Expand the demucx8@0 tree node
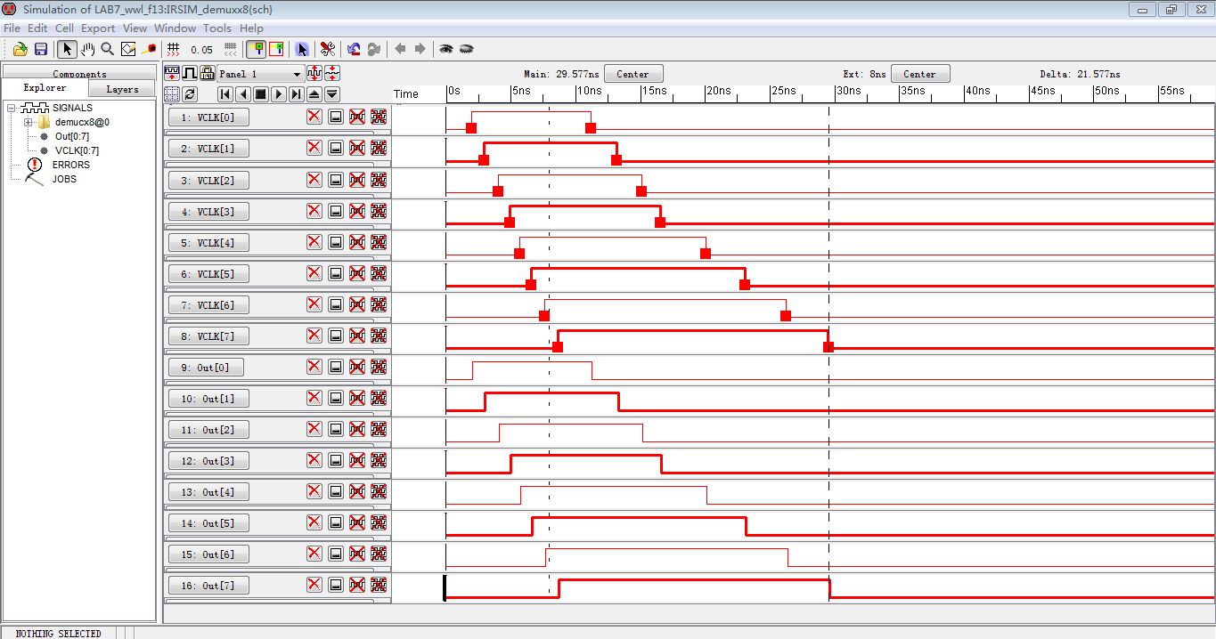The image size is (1216, 639). click(x=29, y=122)
